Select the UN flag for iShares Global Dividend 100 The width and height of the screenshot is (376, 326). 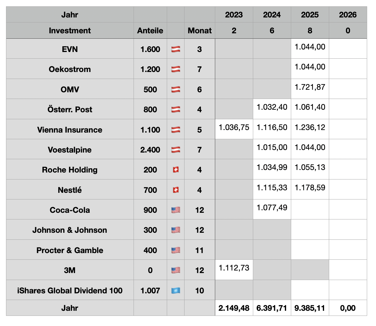pyautogui.click(x=176, y=290)
